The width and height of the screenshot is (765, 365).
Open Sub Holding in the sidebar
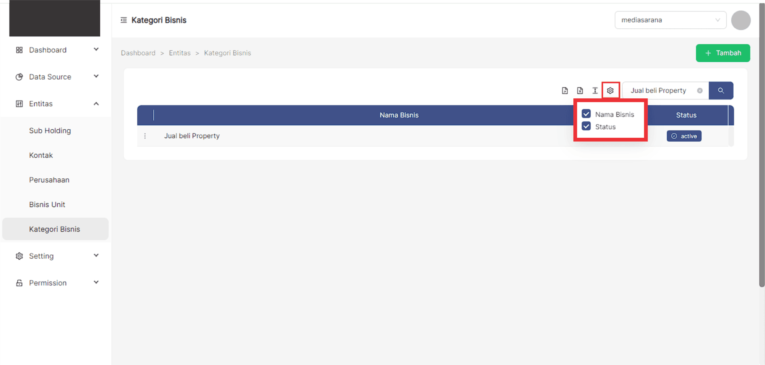pyautogui.click(x=50, y=130)
